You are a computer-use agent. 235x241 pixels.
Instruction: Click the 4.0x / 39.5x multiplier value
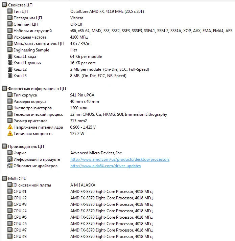[x=80, y=44]
